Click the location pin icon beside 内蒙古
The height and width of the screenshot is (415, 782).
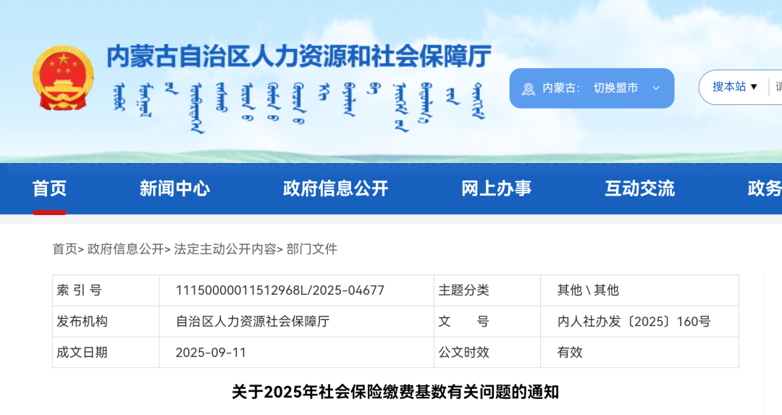click(528, 89)
